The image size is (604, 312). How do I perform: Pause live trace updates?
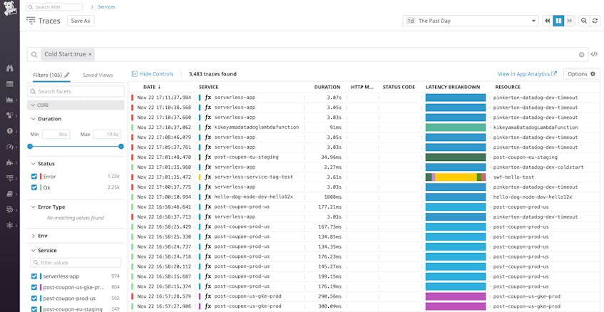(x=558, y=21)
